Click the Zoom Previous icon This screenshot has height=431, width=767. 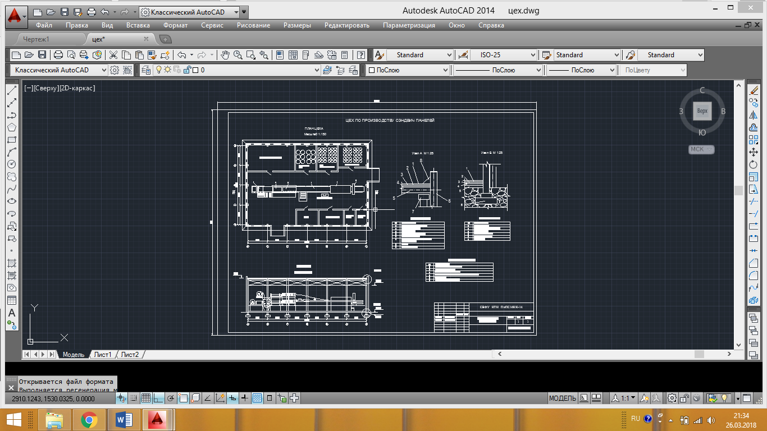pyautogui.click(x=263, y=55)
